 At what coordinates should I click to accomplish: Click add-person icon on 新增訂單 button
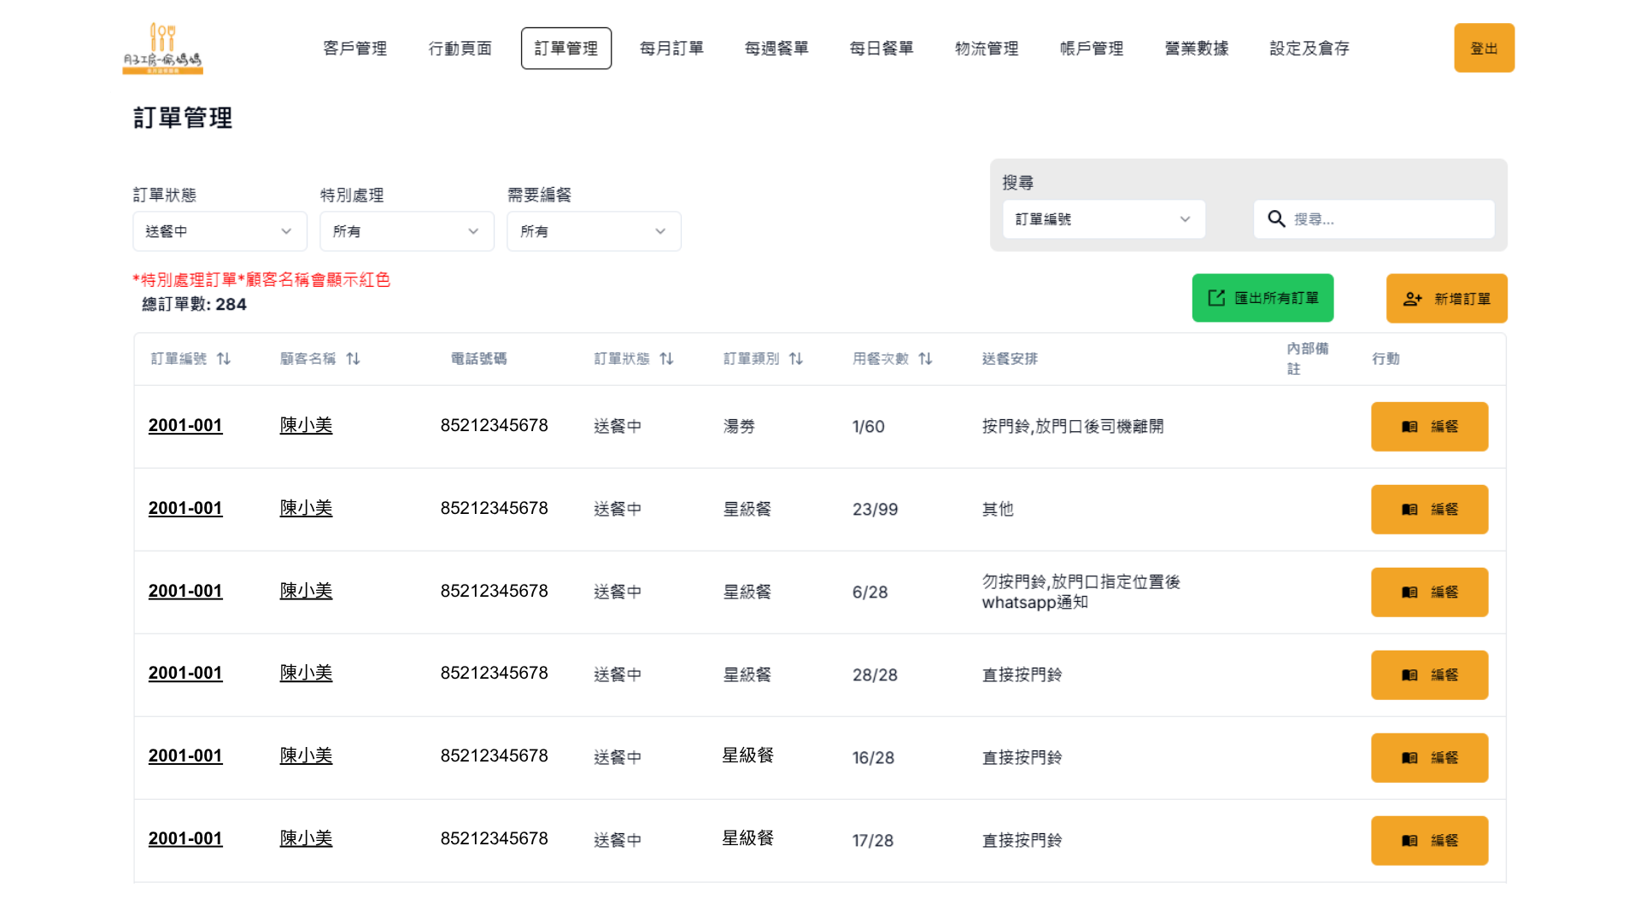(x=1412, y=299)
